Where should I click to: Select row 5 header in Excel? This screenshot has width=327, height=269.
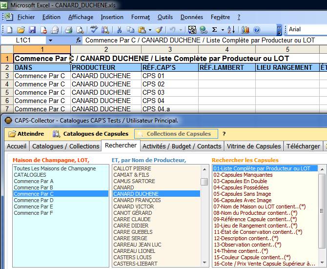click(x=7, y=92)
